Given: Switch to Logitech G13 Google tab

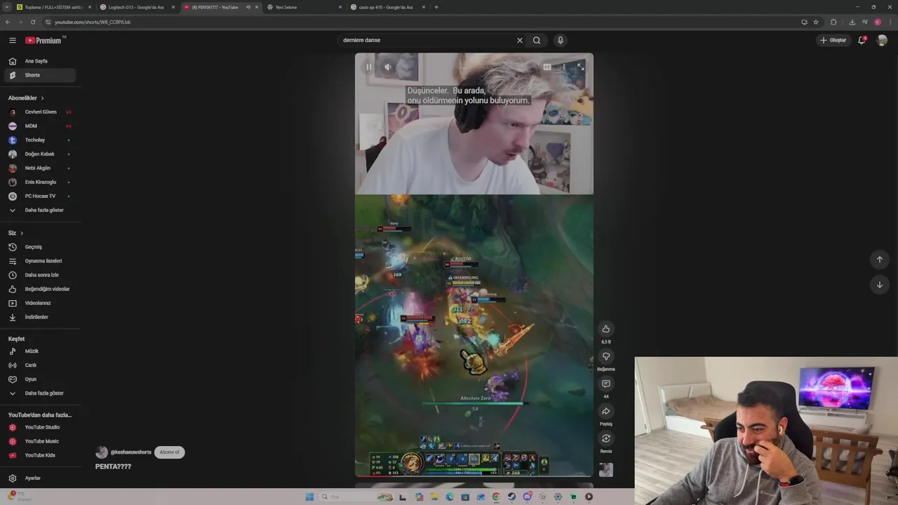Looking at the screenshot, I should pyautogui.click(x=137, y=7).
